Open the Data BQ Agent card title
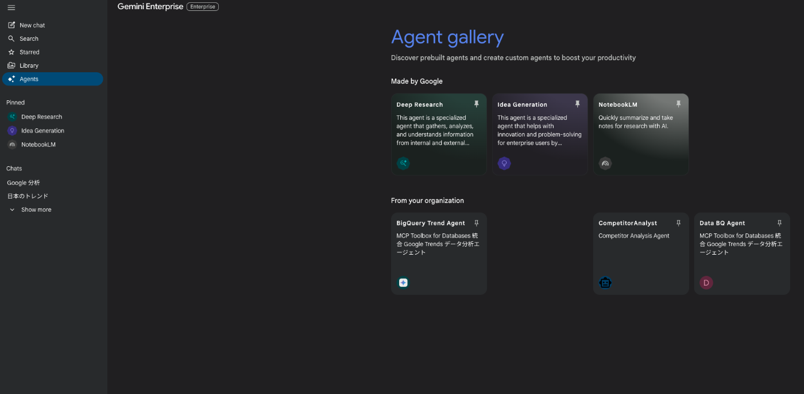 pos(722,223)
